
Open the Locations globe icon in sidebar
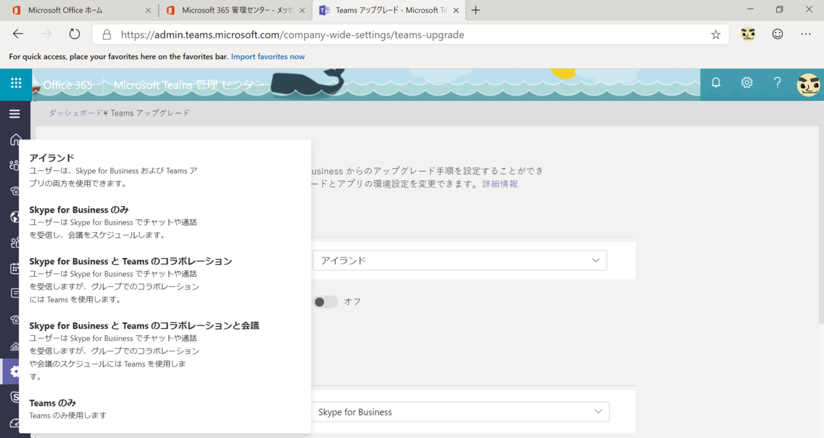pyautogui.click(x=14, y=217)
